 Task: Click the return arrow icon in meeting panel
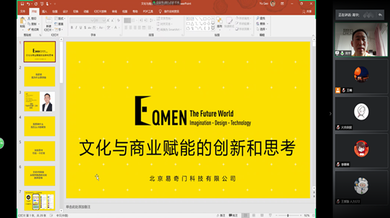[381, 15]
